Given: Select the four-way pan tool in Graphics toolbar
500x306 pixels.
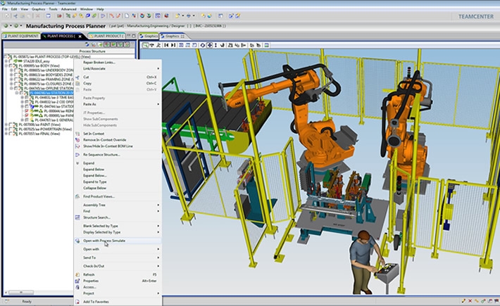Looking at the screenshot, I should coord(209,45).
